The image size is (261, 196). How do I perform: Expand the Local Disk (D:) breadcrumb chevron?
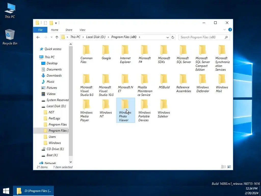tap(108, 37)
